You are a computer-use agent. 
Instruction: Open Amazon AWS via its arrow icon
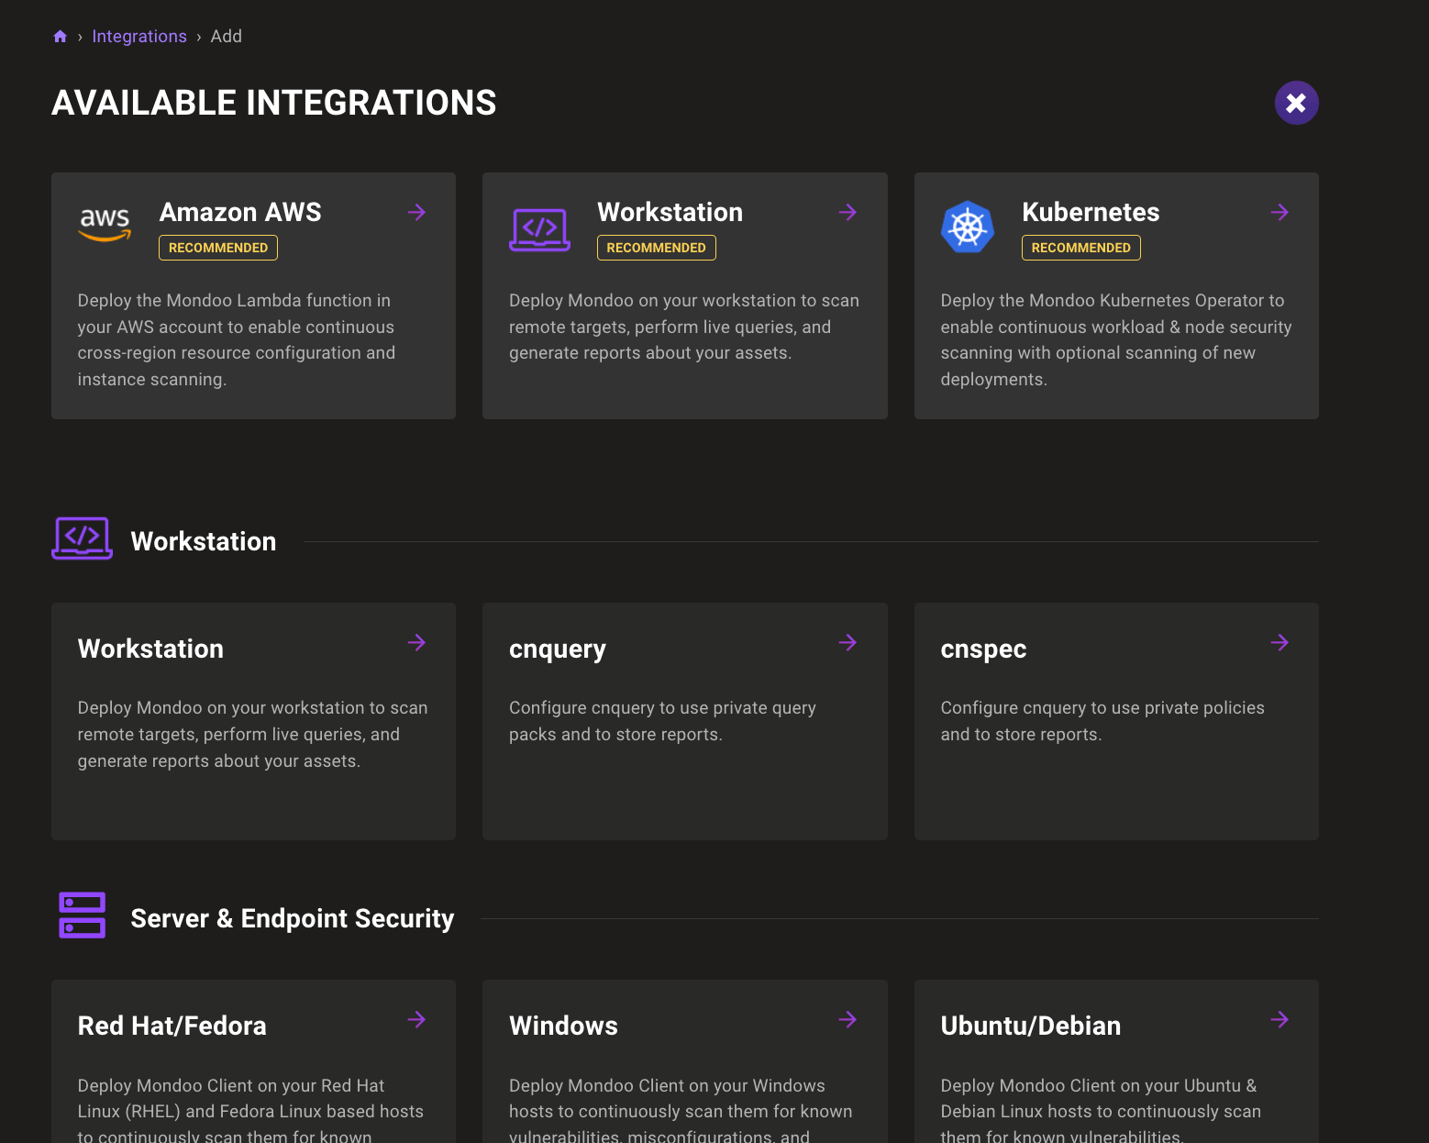(416, 212)
